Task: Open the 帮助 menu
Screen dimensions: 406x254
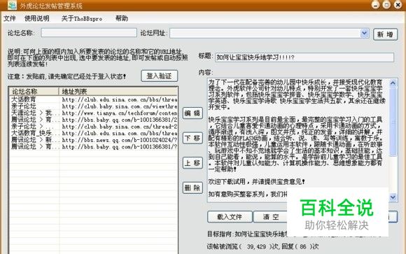Action: 122,19
